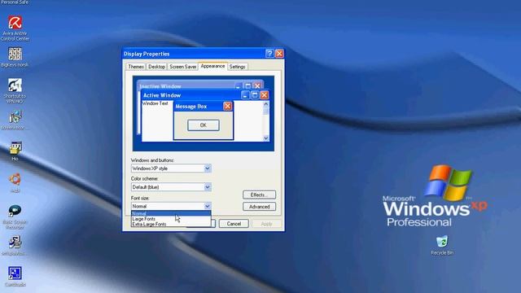Click the Advanced button
The image size is (521, 293).
pyautogui.click(x=259, y=207)
